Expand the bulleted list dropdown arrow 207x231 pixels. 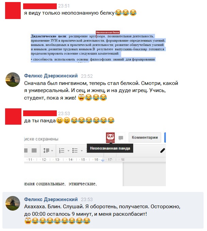click(x=82, y=151)
